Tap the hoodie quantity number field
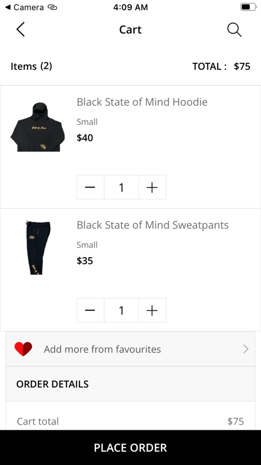261x465 pixels. point(121,187)
